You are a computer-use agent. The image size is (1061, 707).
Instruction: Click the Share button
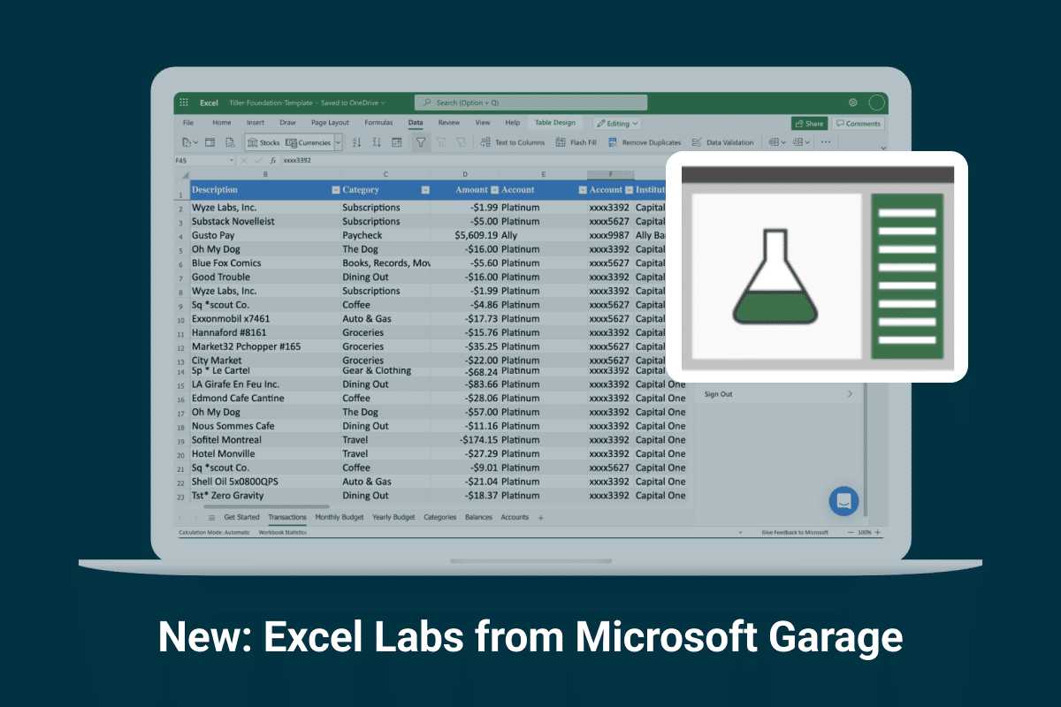809,124
